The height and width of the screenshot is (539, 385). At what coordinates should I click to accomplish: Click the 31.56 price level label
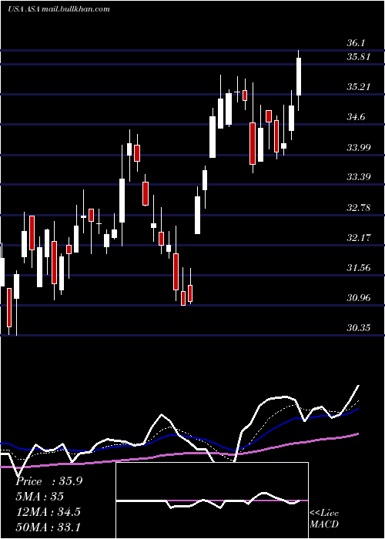[x=358, y=267]
